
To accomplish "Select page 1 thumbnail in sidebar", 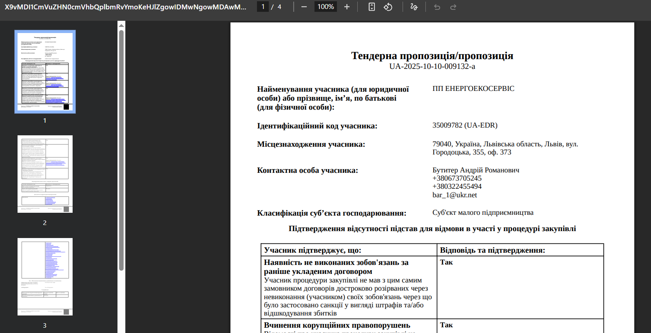I will point(45,71).
